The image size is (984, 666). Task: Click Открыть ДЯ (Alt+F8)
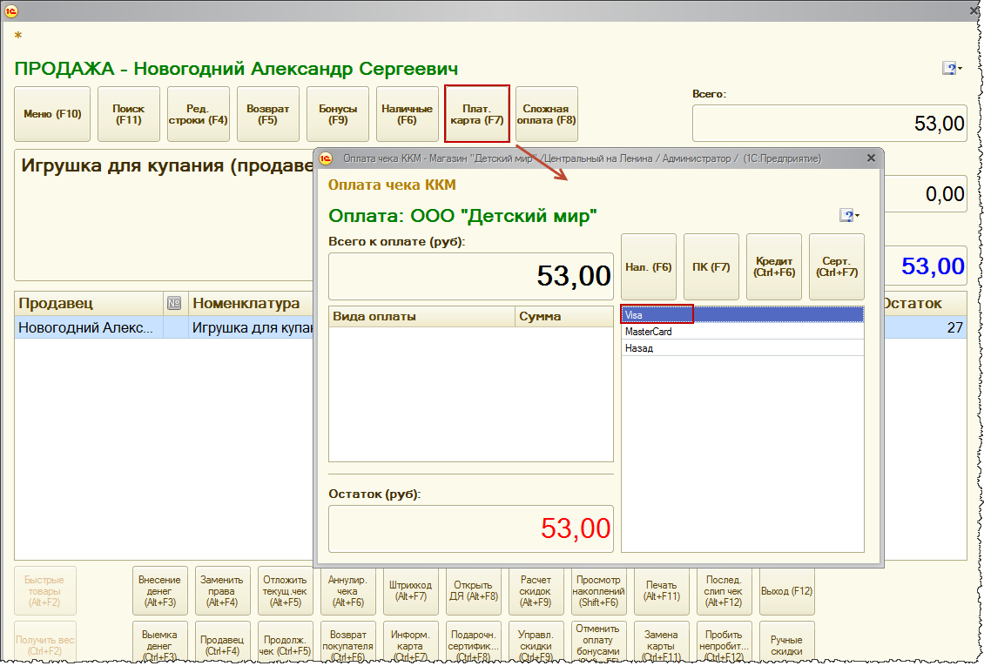(x=473, y=591)
